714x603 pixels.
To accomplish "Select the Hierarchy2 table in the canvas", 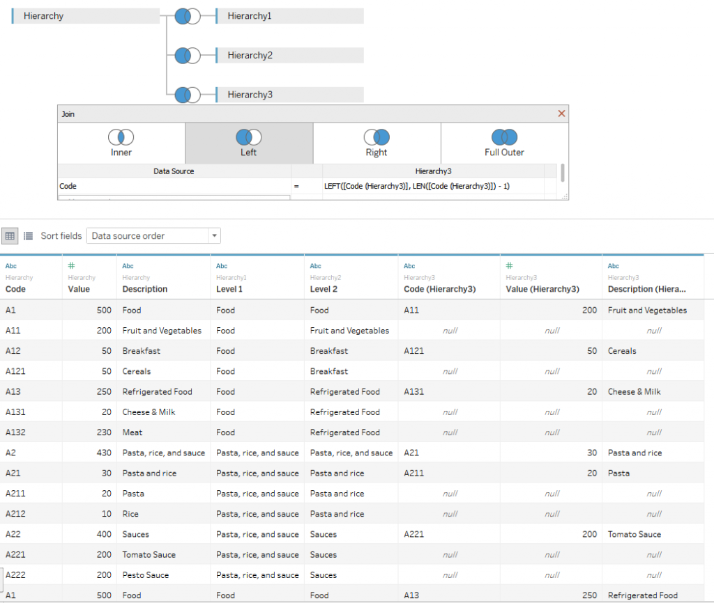I will (289, 56).
